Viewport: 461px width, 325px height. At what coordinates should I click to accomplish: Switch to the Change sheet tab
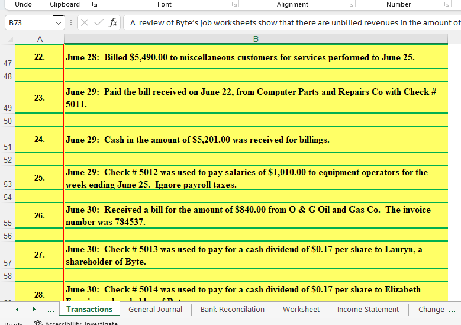coord(431,309)
